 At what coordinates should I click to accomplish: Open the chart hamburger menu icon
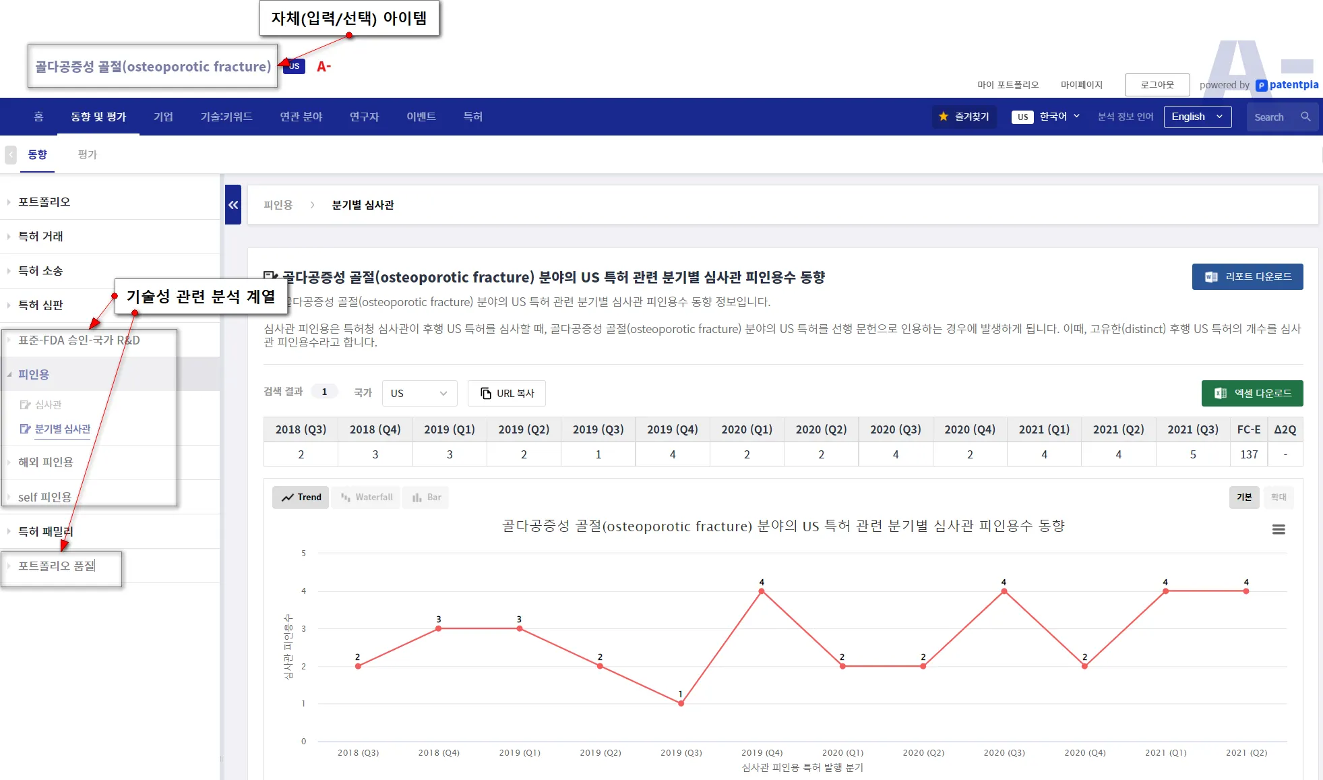[1278, 530]
